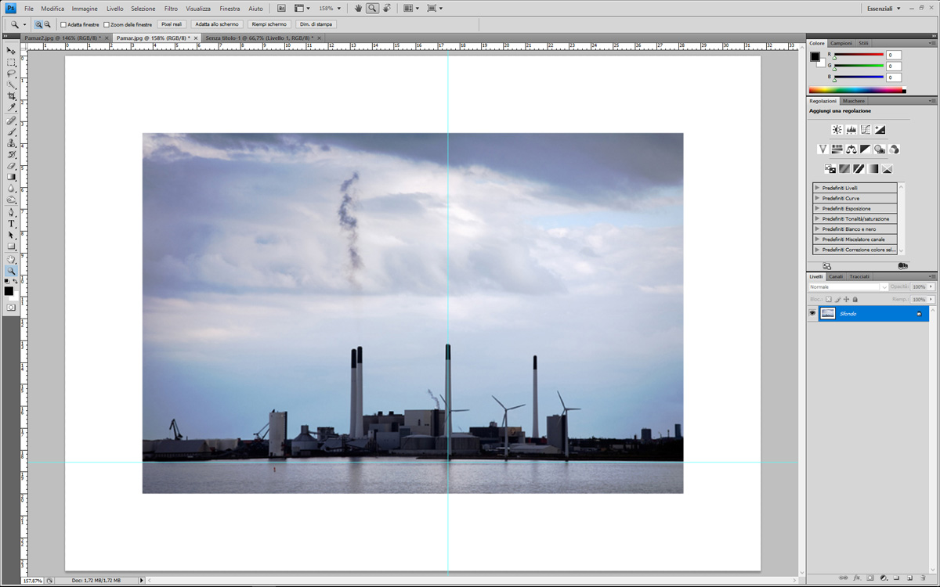Select the Crop tool in toolbox

point(11,96)
